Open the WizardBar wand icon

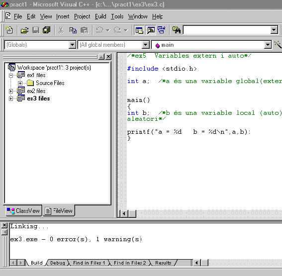pos(278,45)
